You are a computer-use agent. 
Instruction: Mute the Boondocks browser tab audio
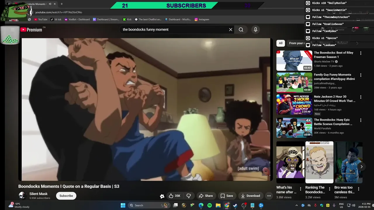click(50, 4)
